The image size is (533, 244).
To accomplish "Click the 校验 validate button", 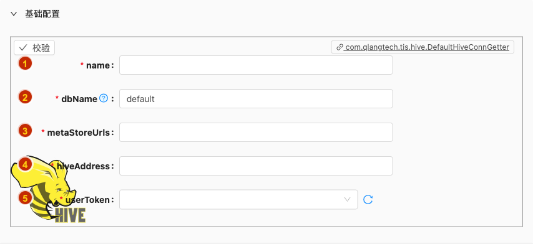I will tap(34, 48).
